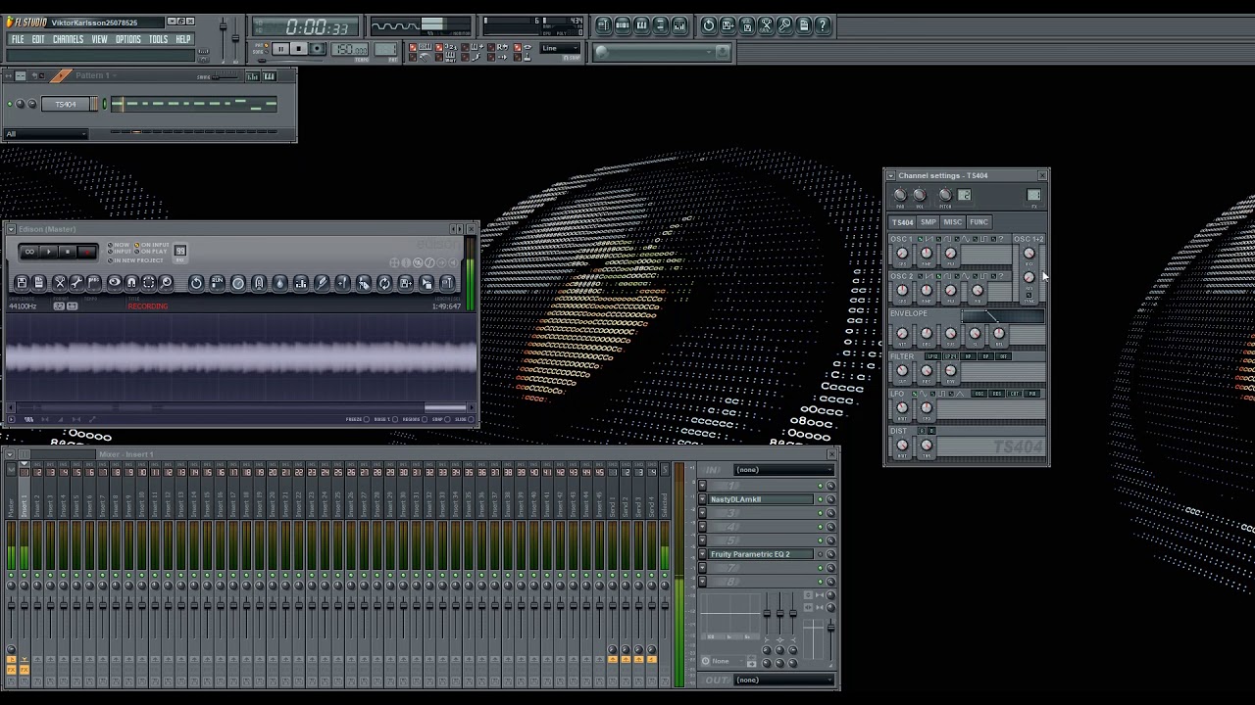Open Edison's regions flag icon
This screenshot has width=1255, height=705.
click(x=94, y=283)
